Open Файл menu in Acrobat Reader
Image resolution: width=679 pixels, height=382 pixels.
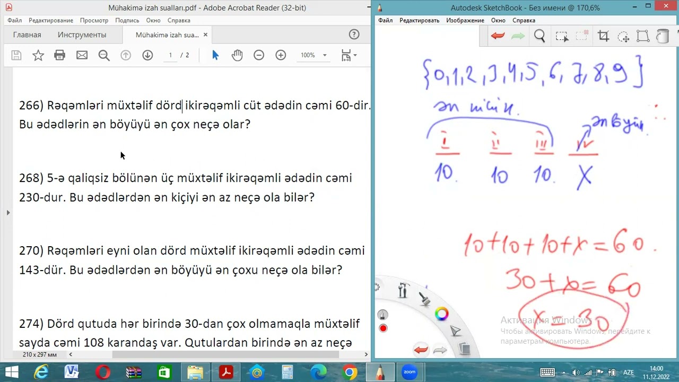[x=14, y=20]
